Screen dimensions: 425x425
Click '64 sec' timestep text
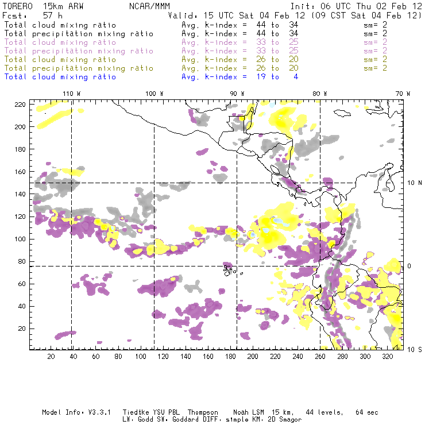[367, 412]
